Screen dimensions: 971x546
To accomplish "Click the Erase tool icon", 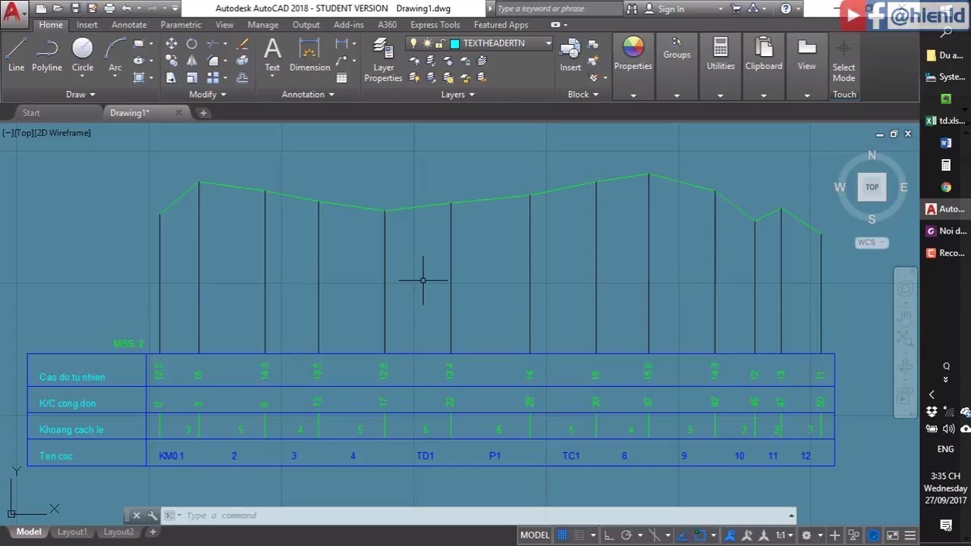I will coord(243,44).
